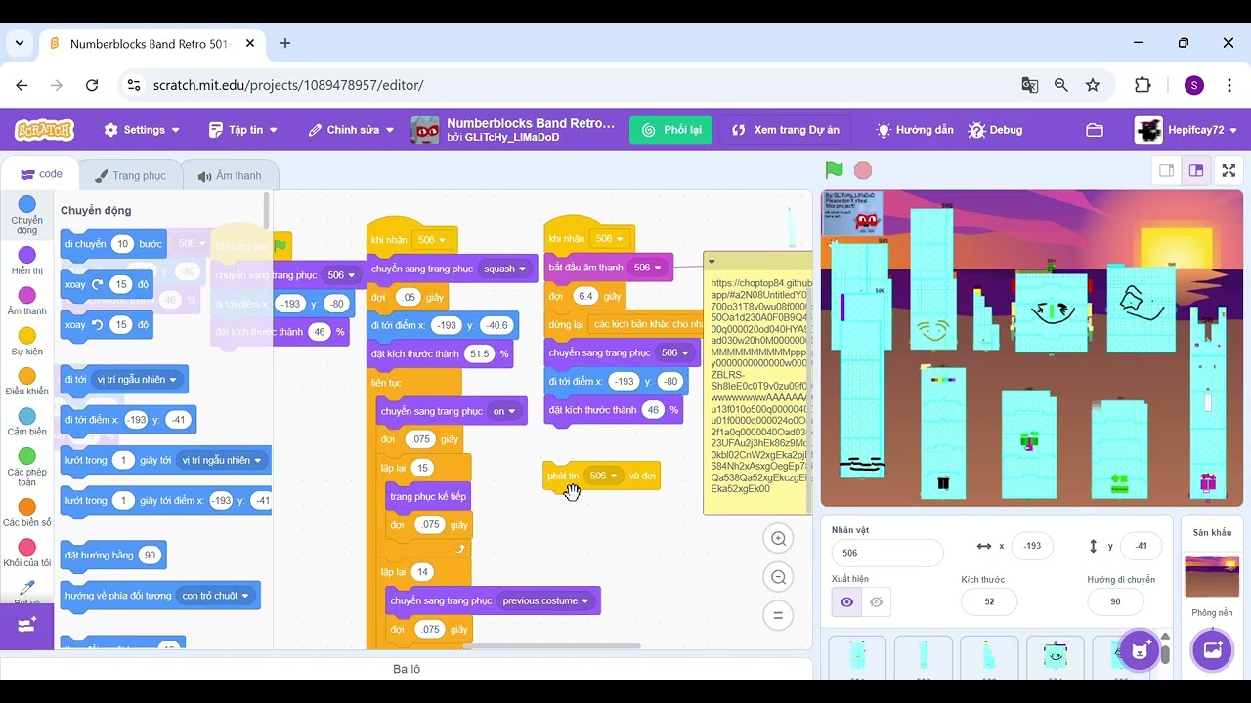Collapse the workspace comment with its arrow
Screen dimensions: 1251x703
point(712,262)
